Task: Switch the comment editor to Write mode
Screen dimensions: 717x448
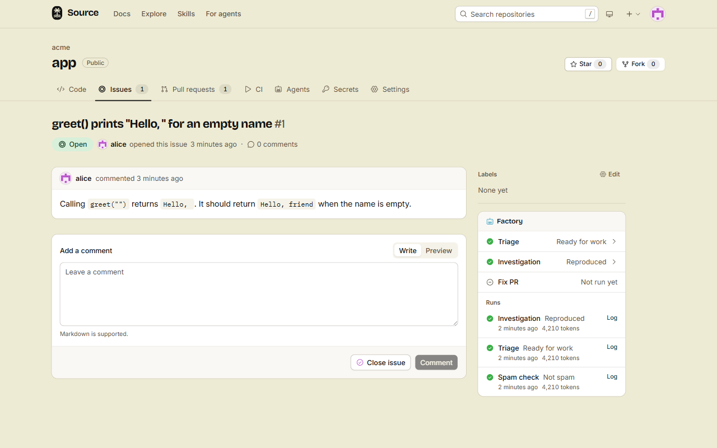Action: click(408, 251)
